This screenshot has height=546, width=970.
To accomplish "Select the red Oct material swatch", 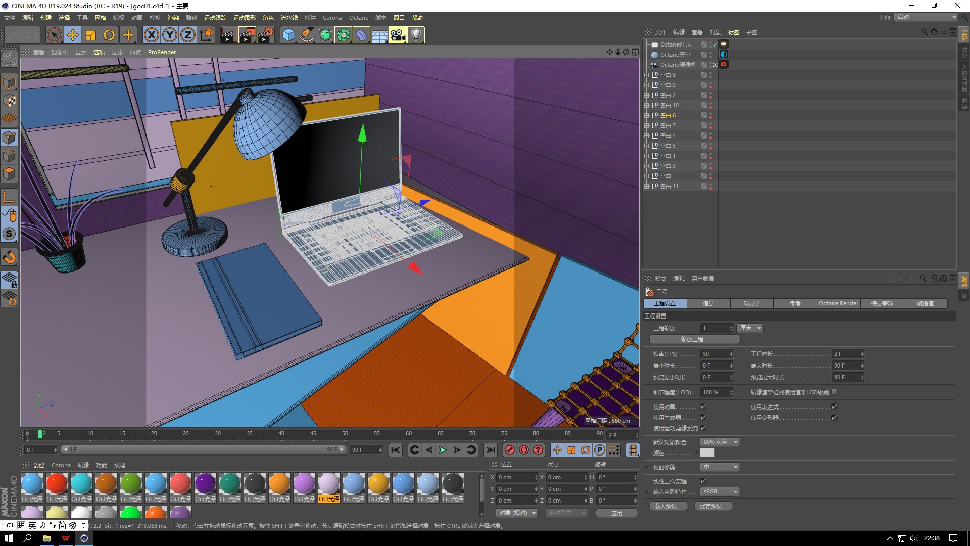I will [x=57, y=484].
